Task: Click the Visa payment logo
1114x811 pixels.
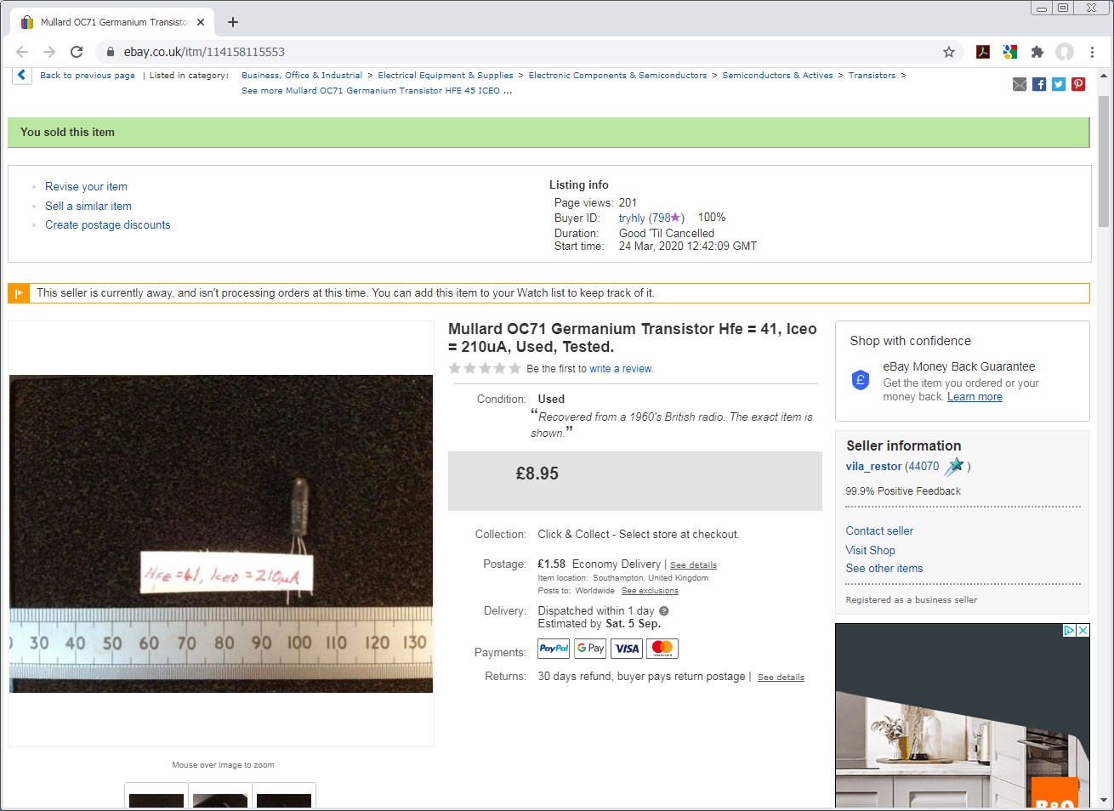Action: 627,649
